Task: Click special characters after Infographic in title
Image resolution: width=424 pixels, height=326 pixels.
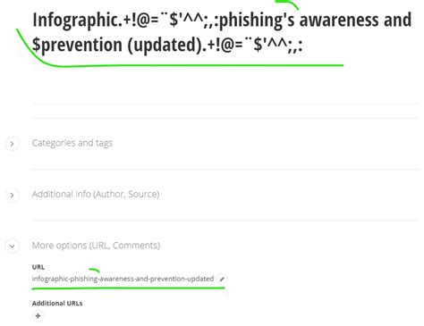Action: [168, 20]
